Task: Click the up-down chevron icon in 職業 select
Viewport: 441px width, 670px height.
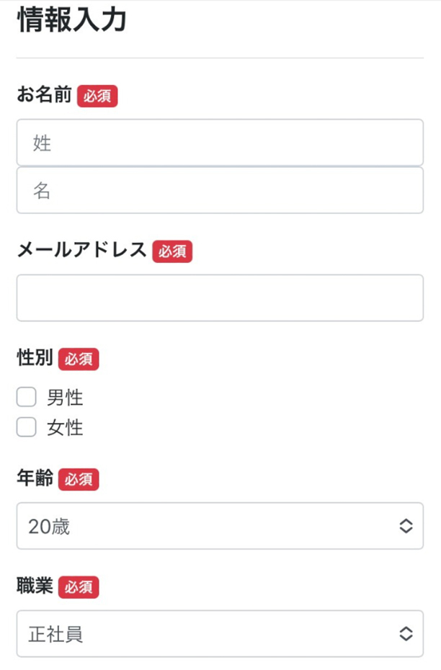Action: click(x=406, y=634)
